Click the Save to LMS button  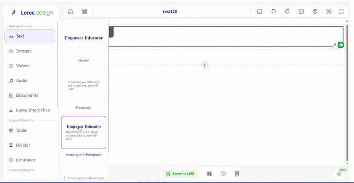click(x=180, y=174)
